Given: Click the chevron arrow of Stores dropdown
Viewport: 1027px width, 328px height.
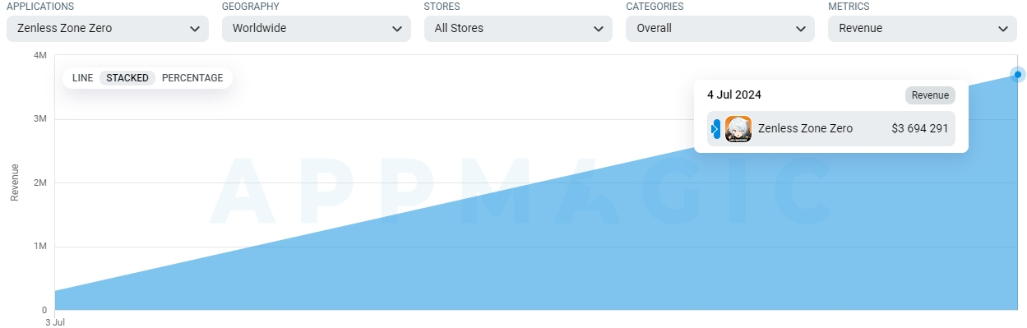Looking at the screenshot, I should click(599, 29).
